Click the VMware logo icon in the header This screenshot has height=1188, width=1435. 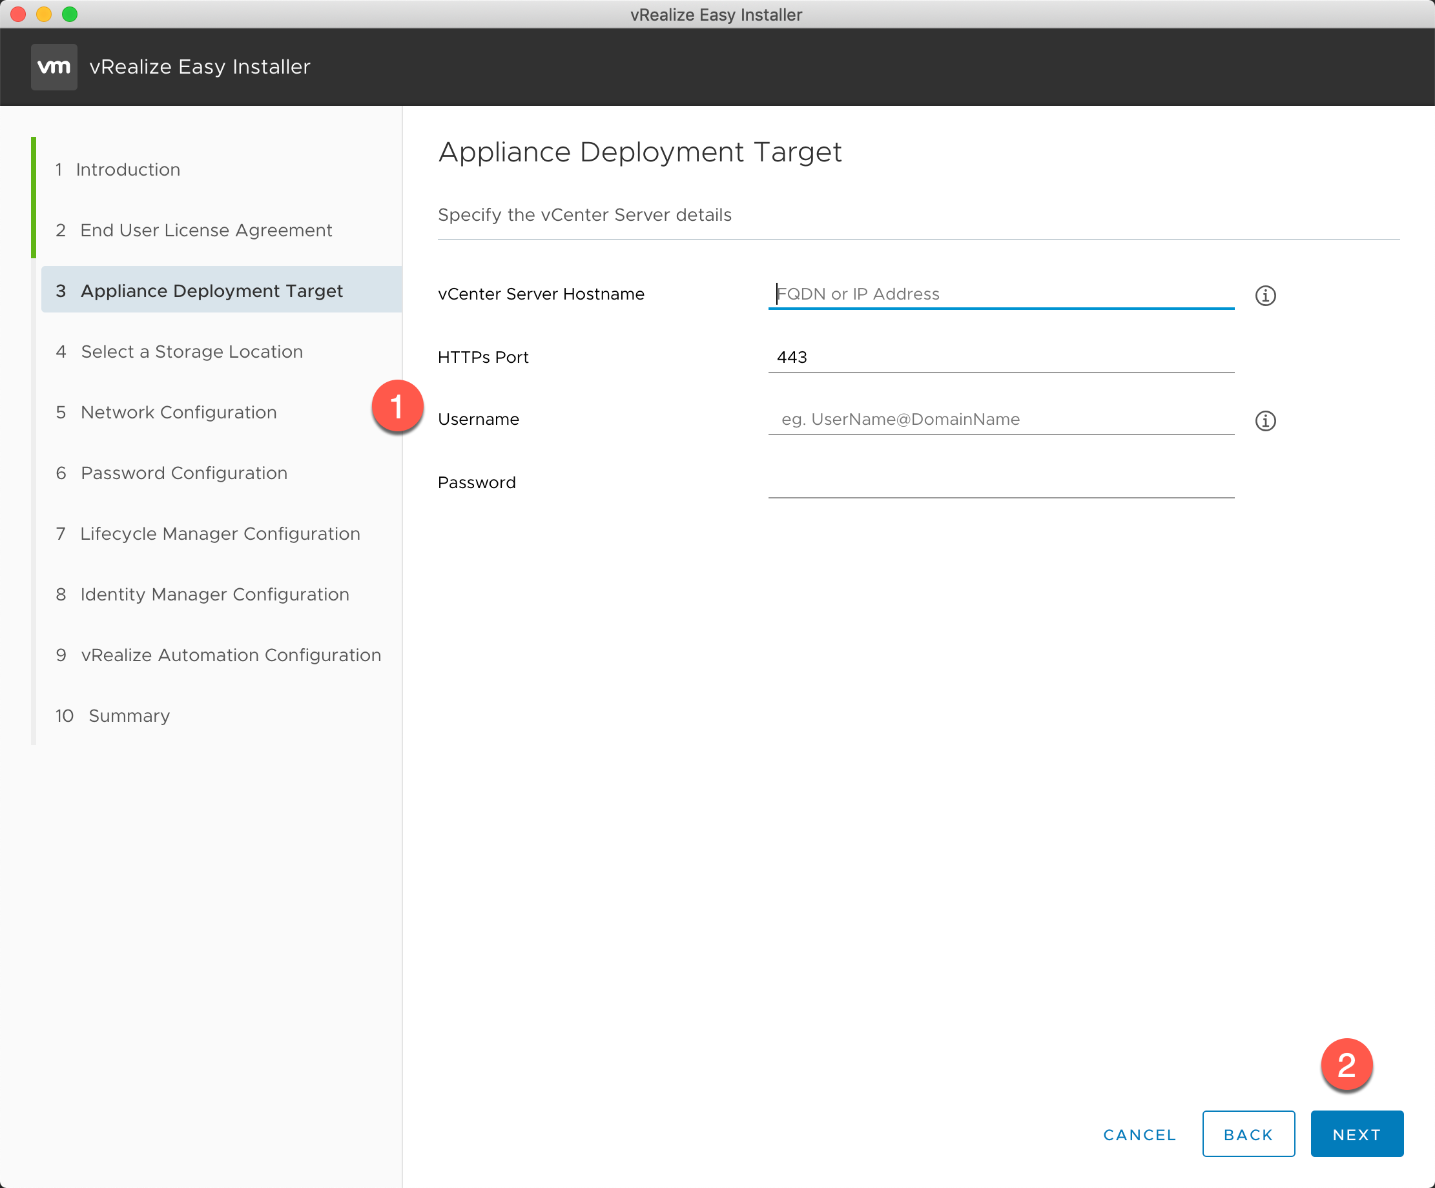(x=54, y=67)
